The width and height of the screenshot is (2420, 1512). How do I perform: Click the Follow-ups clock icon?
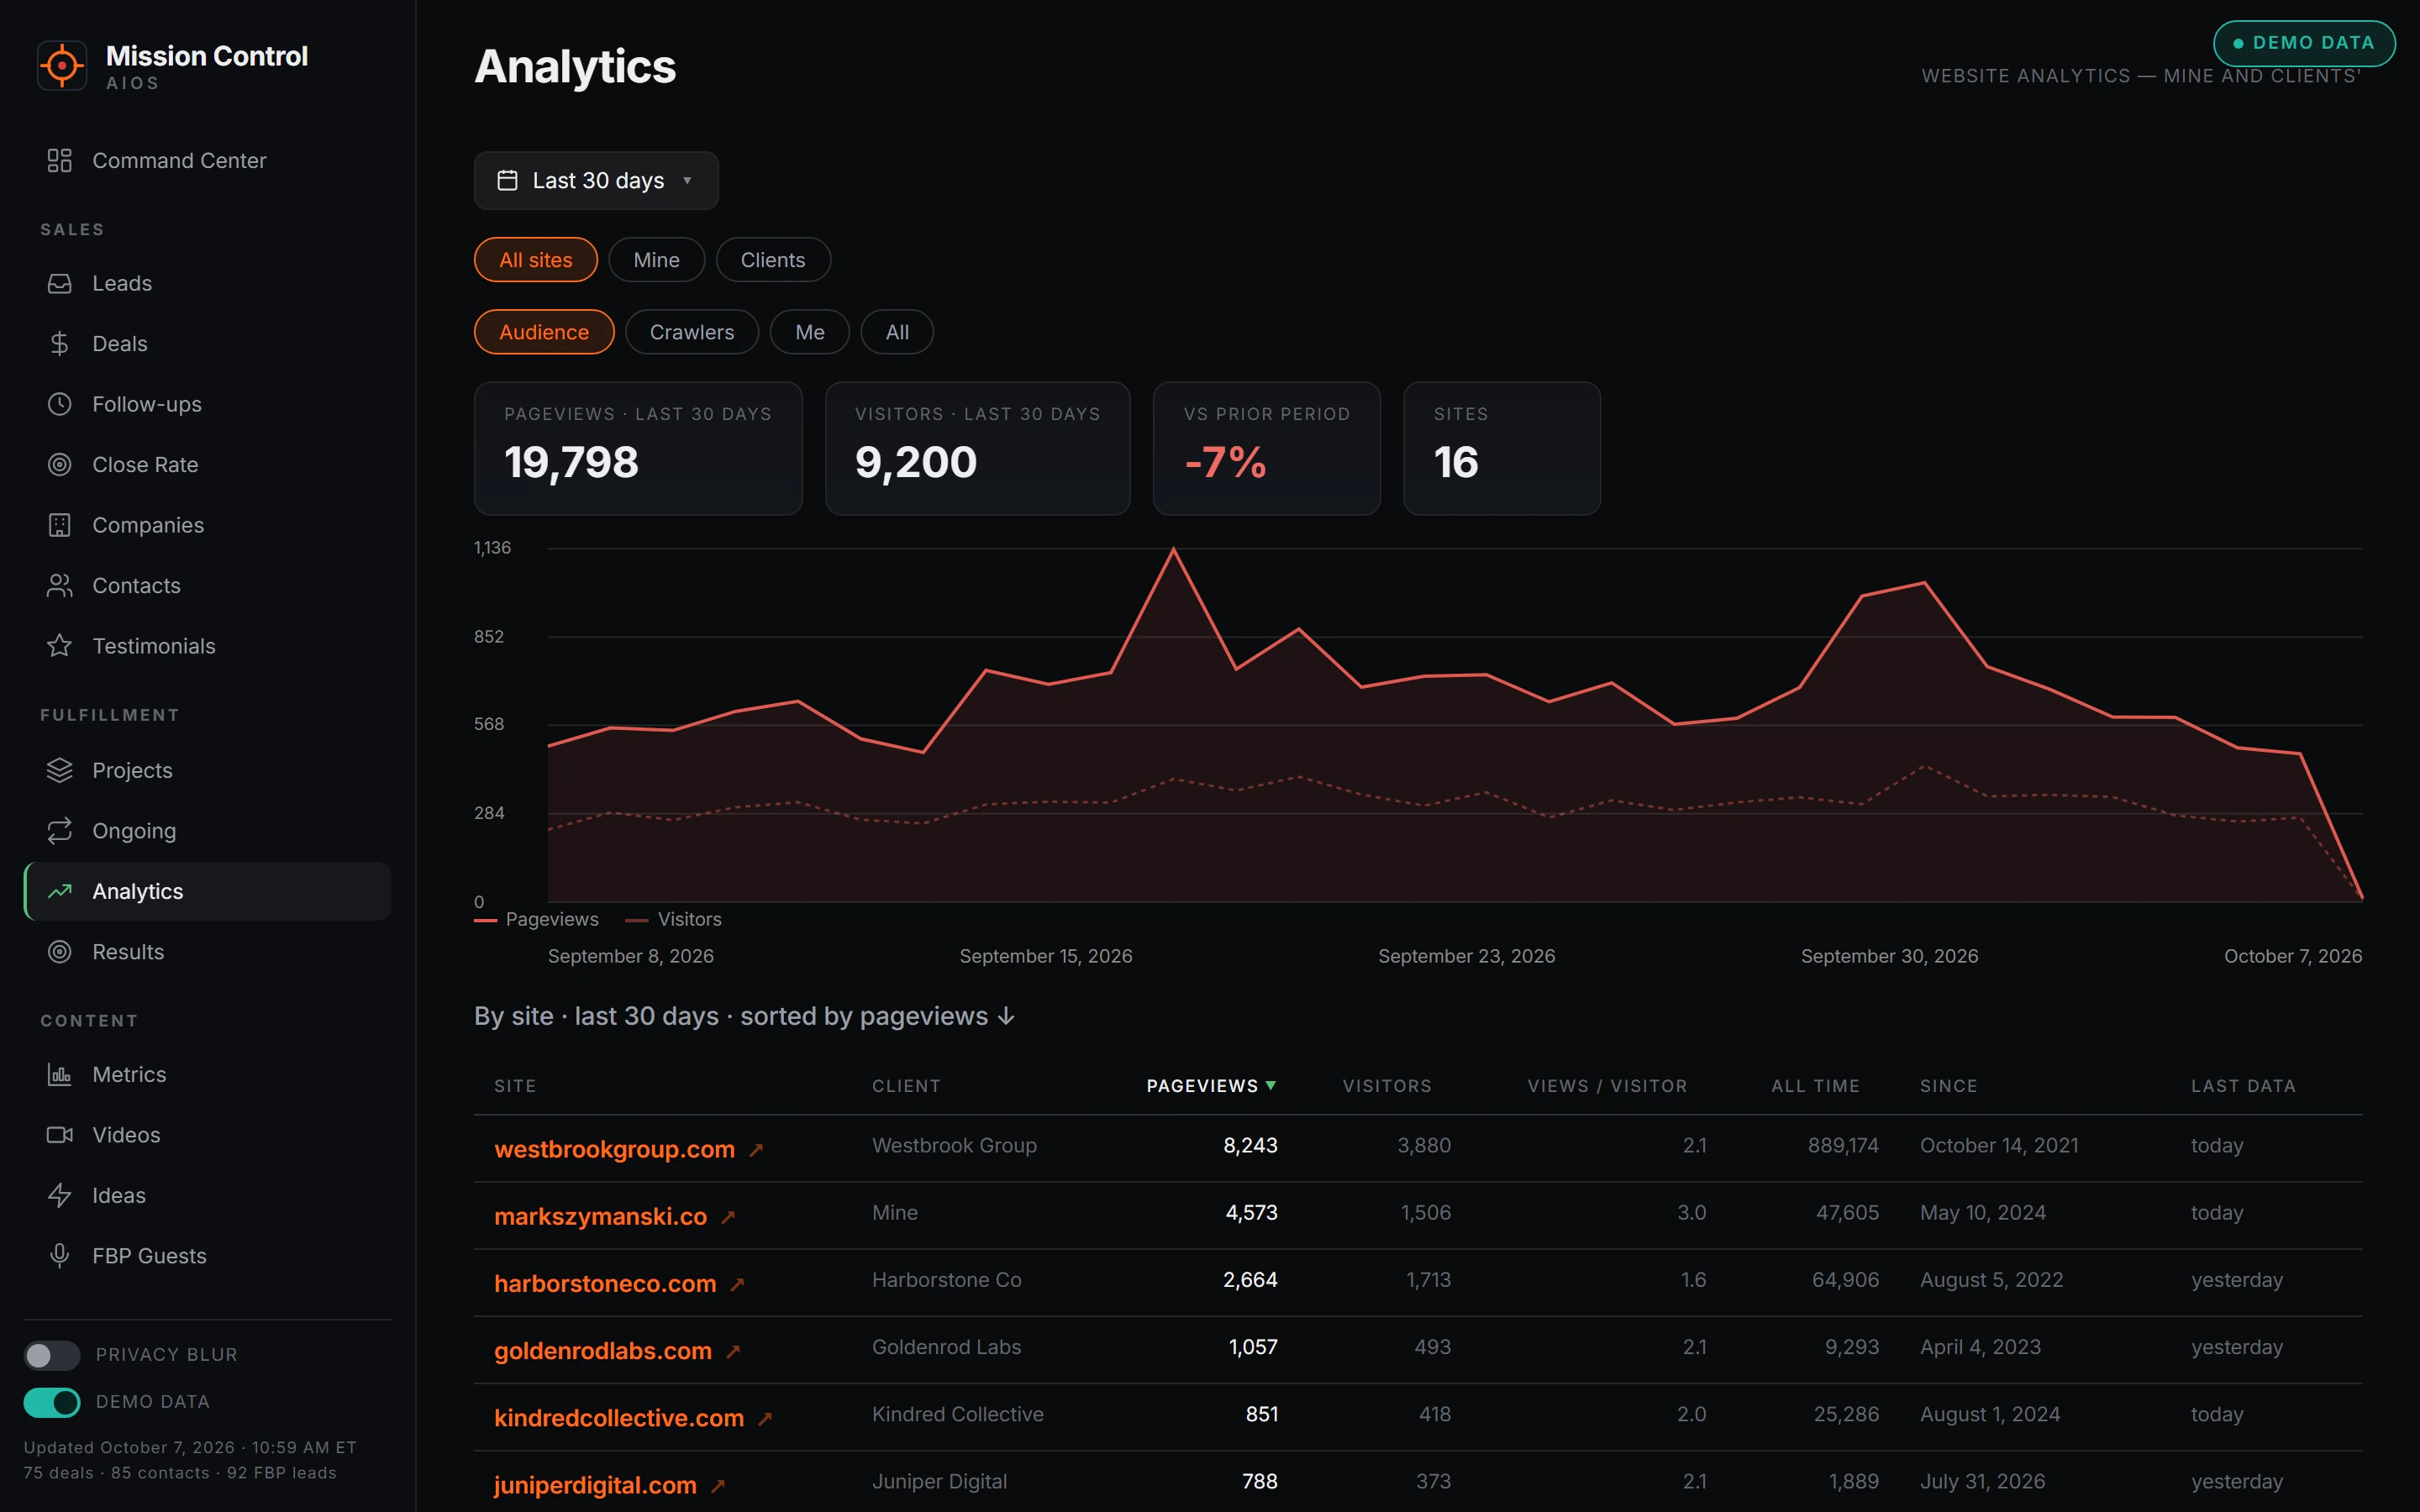click(60, 404)
